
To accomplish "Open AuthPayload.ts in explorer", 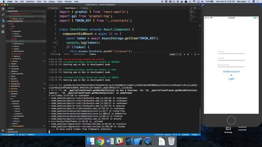I will pos(19,116).
